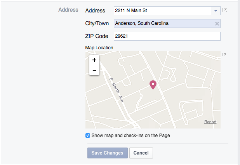The image size is (240, 165).
Task: Uncheck Show map and check-ins checkbox
Action: (88, 135)
